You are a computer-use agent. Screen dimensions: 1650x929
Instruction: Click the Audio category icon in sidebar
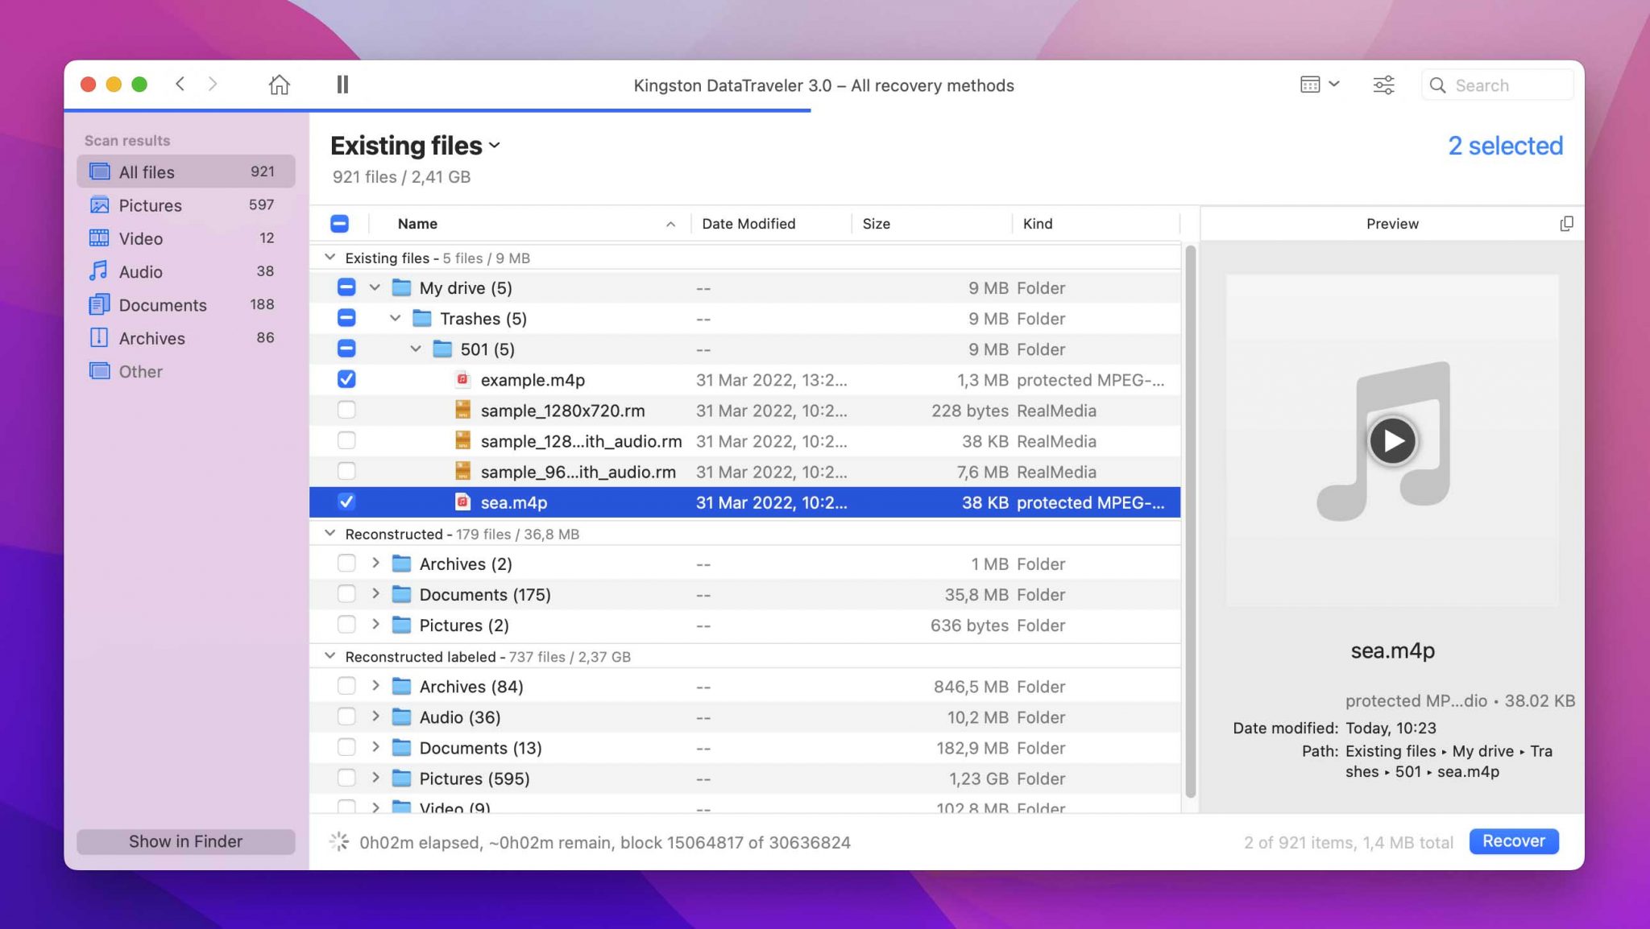(x=101, y=270)
